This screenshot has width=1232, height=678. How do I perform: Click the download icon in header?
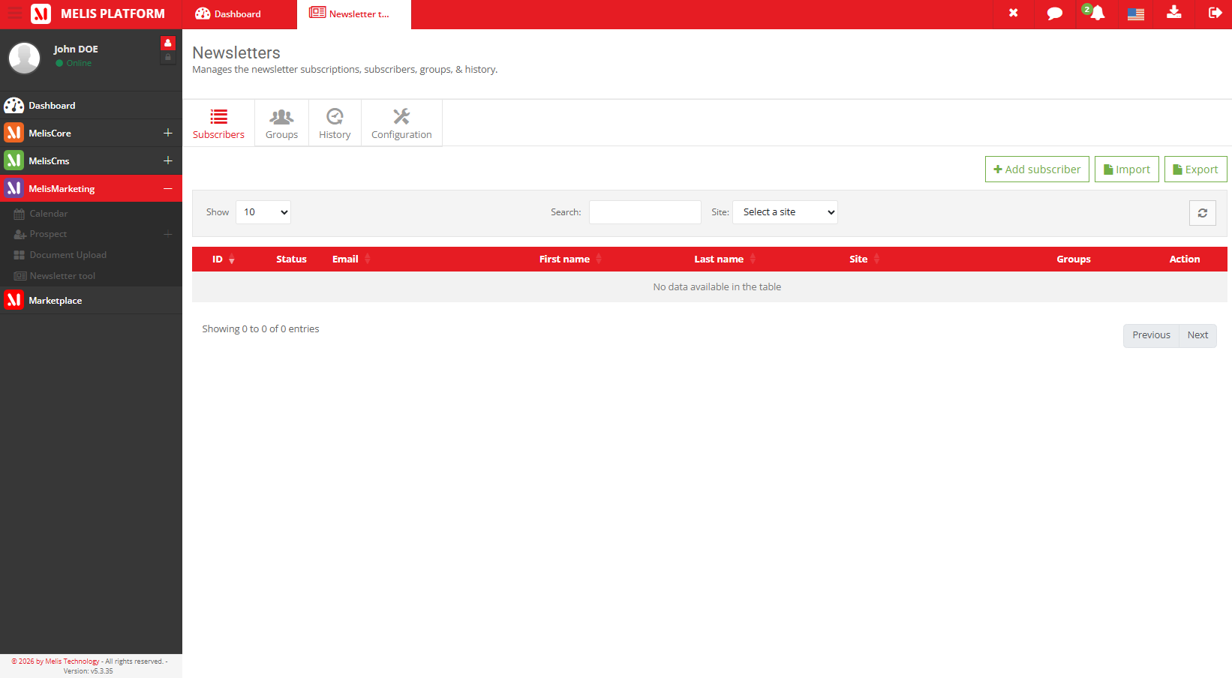pos(1174,13)
